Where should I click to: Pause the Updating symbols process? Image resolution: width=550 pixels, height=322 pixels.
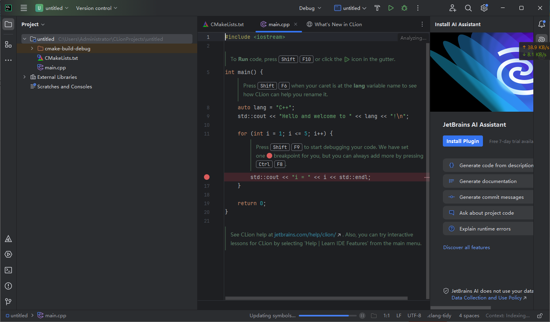[x=362, y=316]
